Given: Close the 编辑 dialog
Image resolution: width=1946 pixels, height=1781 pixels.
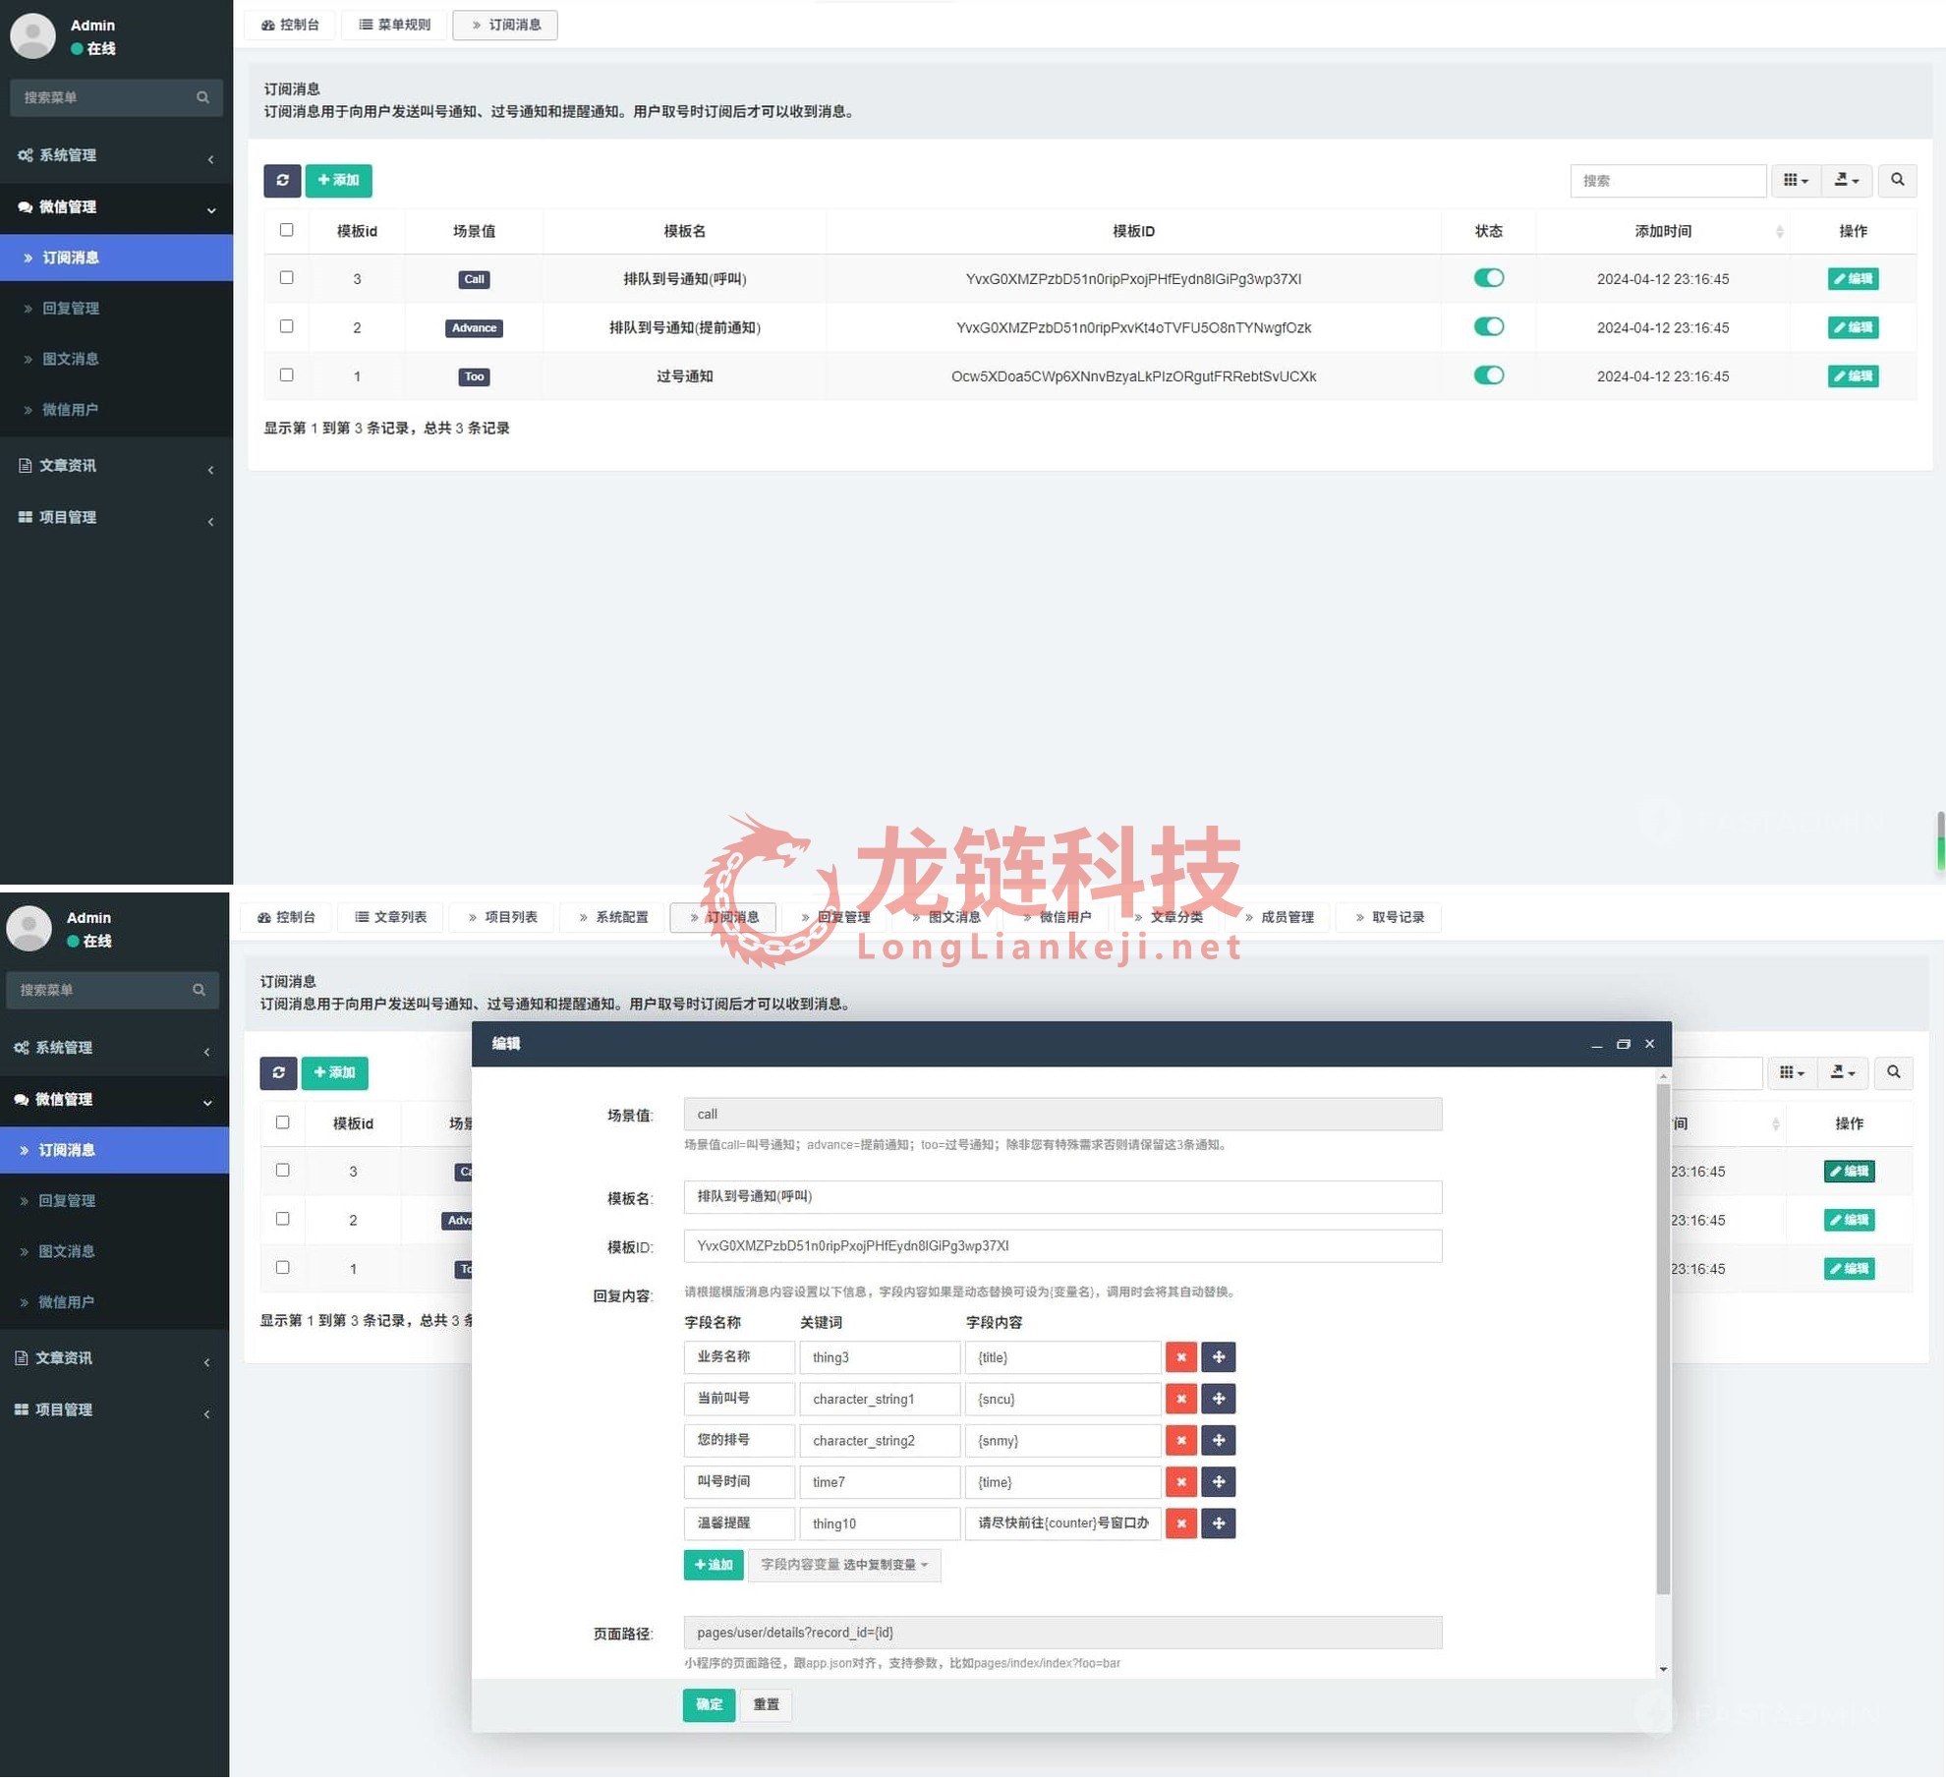Looking at the screenshot, I should (1649, 1044).
